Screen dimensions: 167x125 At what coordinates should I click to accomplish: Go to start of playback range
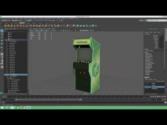click(151, 97)
